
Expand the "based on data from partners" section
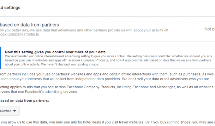point(29,25)
